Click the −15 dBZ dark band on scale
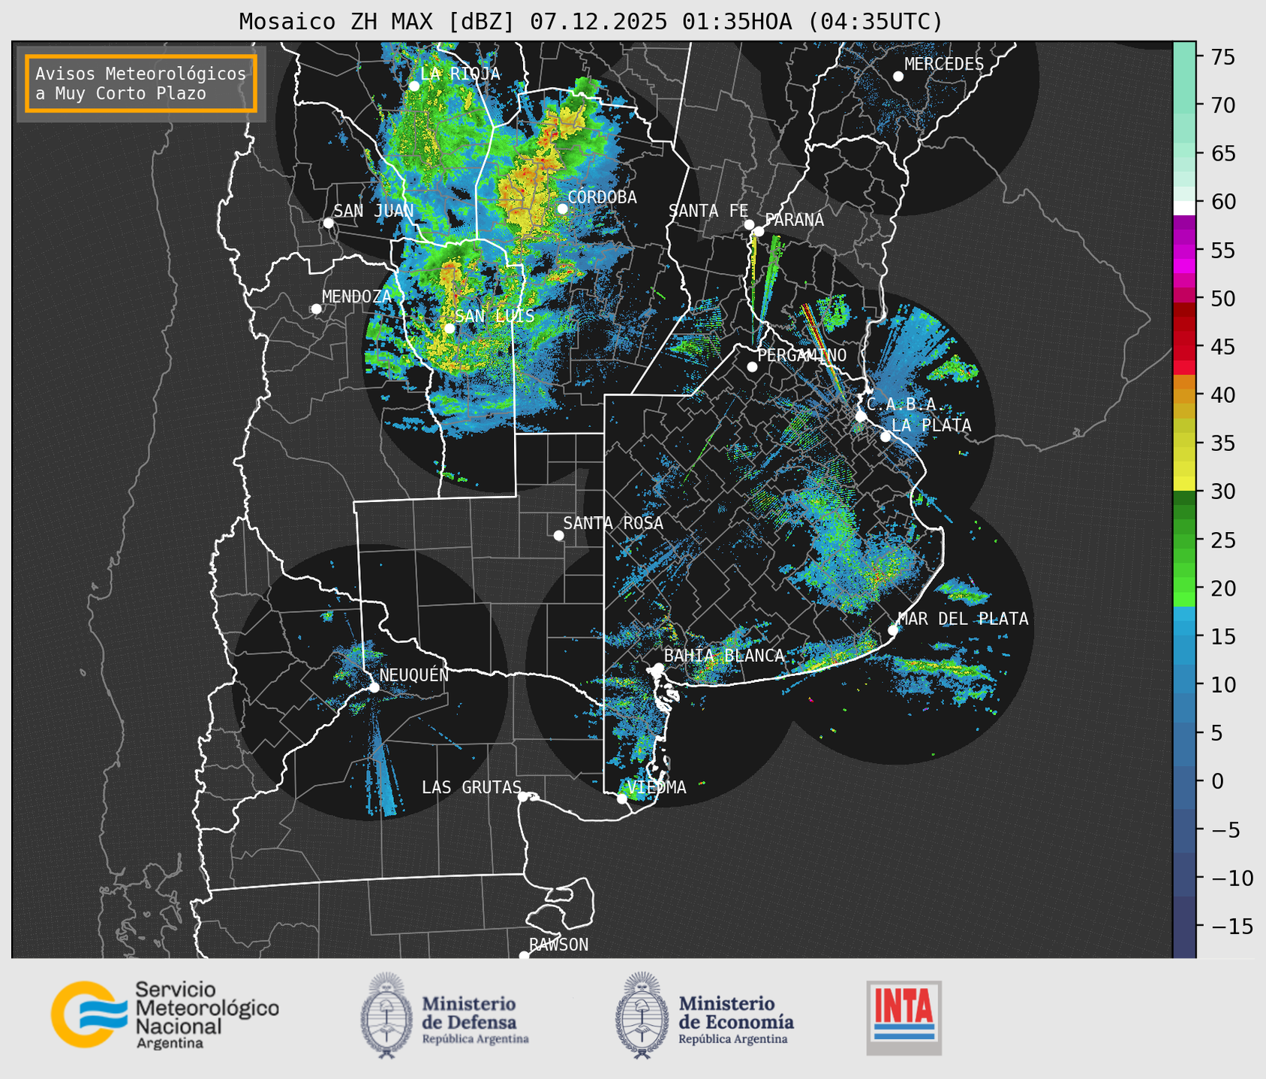Screen dimensions: 1266x1079 coord(1183,927)
